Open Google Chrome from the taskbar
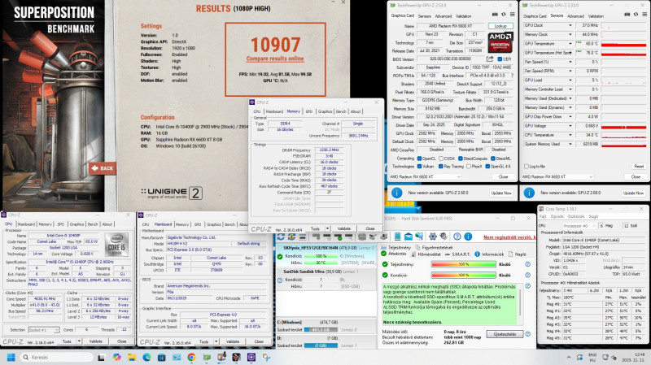Viewport: 651px width, 365px height. (191, 357)
